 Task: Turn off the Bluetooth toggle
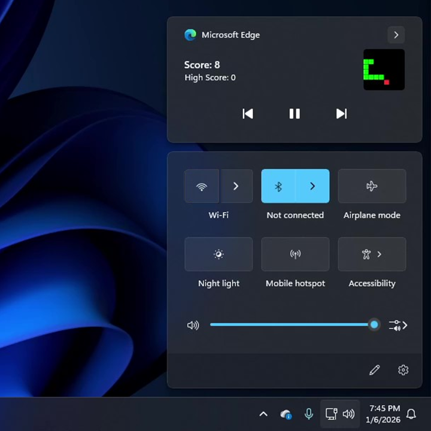click(278, 186)
